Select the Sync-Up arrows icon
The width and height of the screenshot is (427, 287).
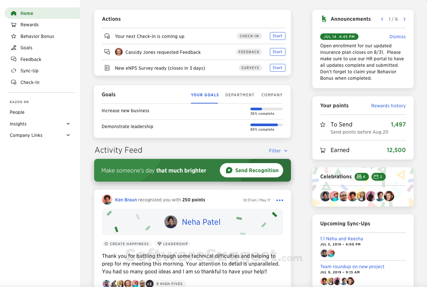point(14,71)
